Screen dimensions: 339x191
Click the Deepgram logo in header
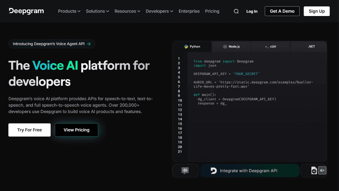pos(26,11)
